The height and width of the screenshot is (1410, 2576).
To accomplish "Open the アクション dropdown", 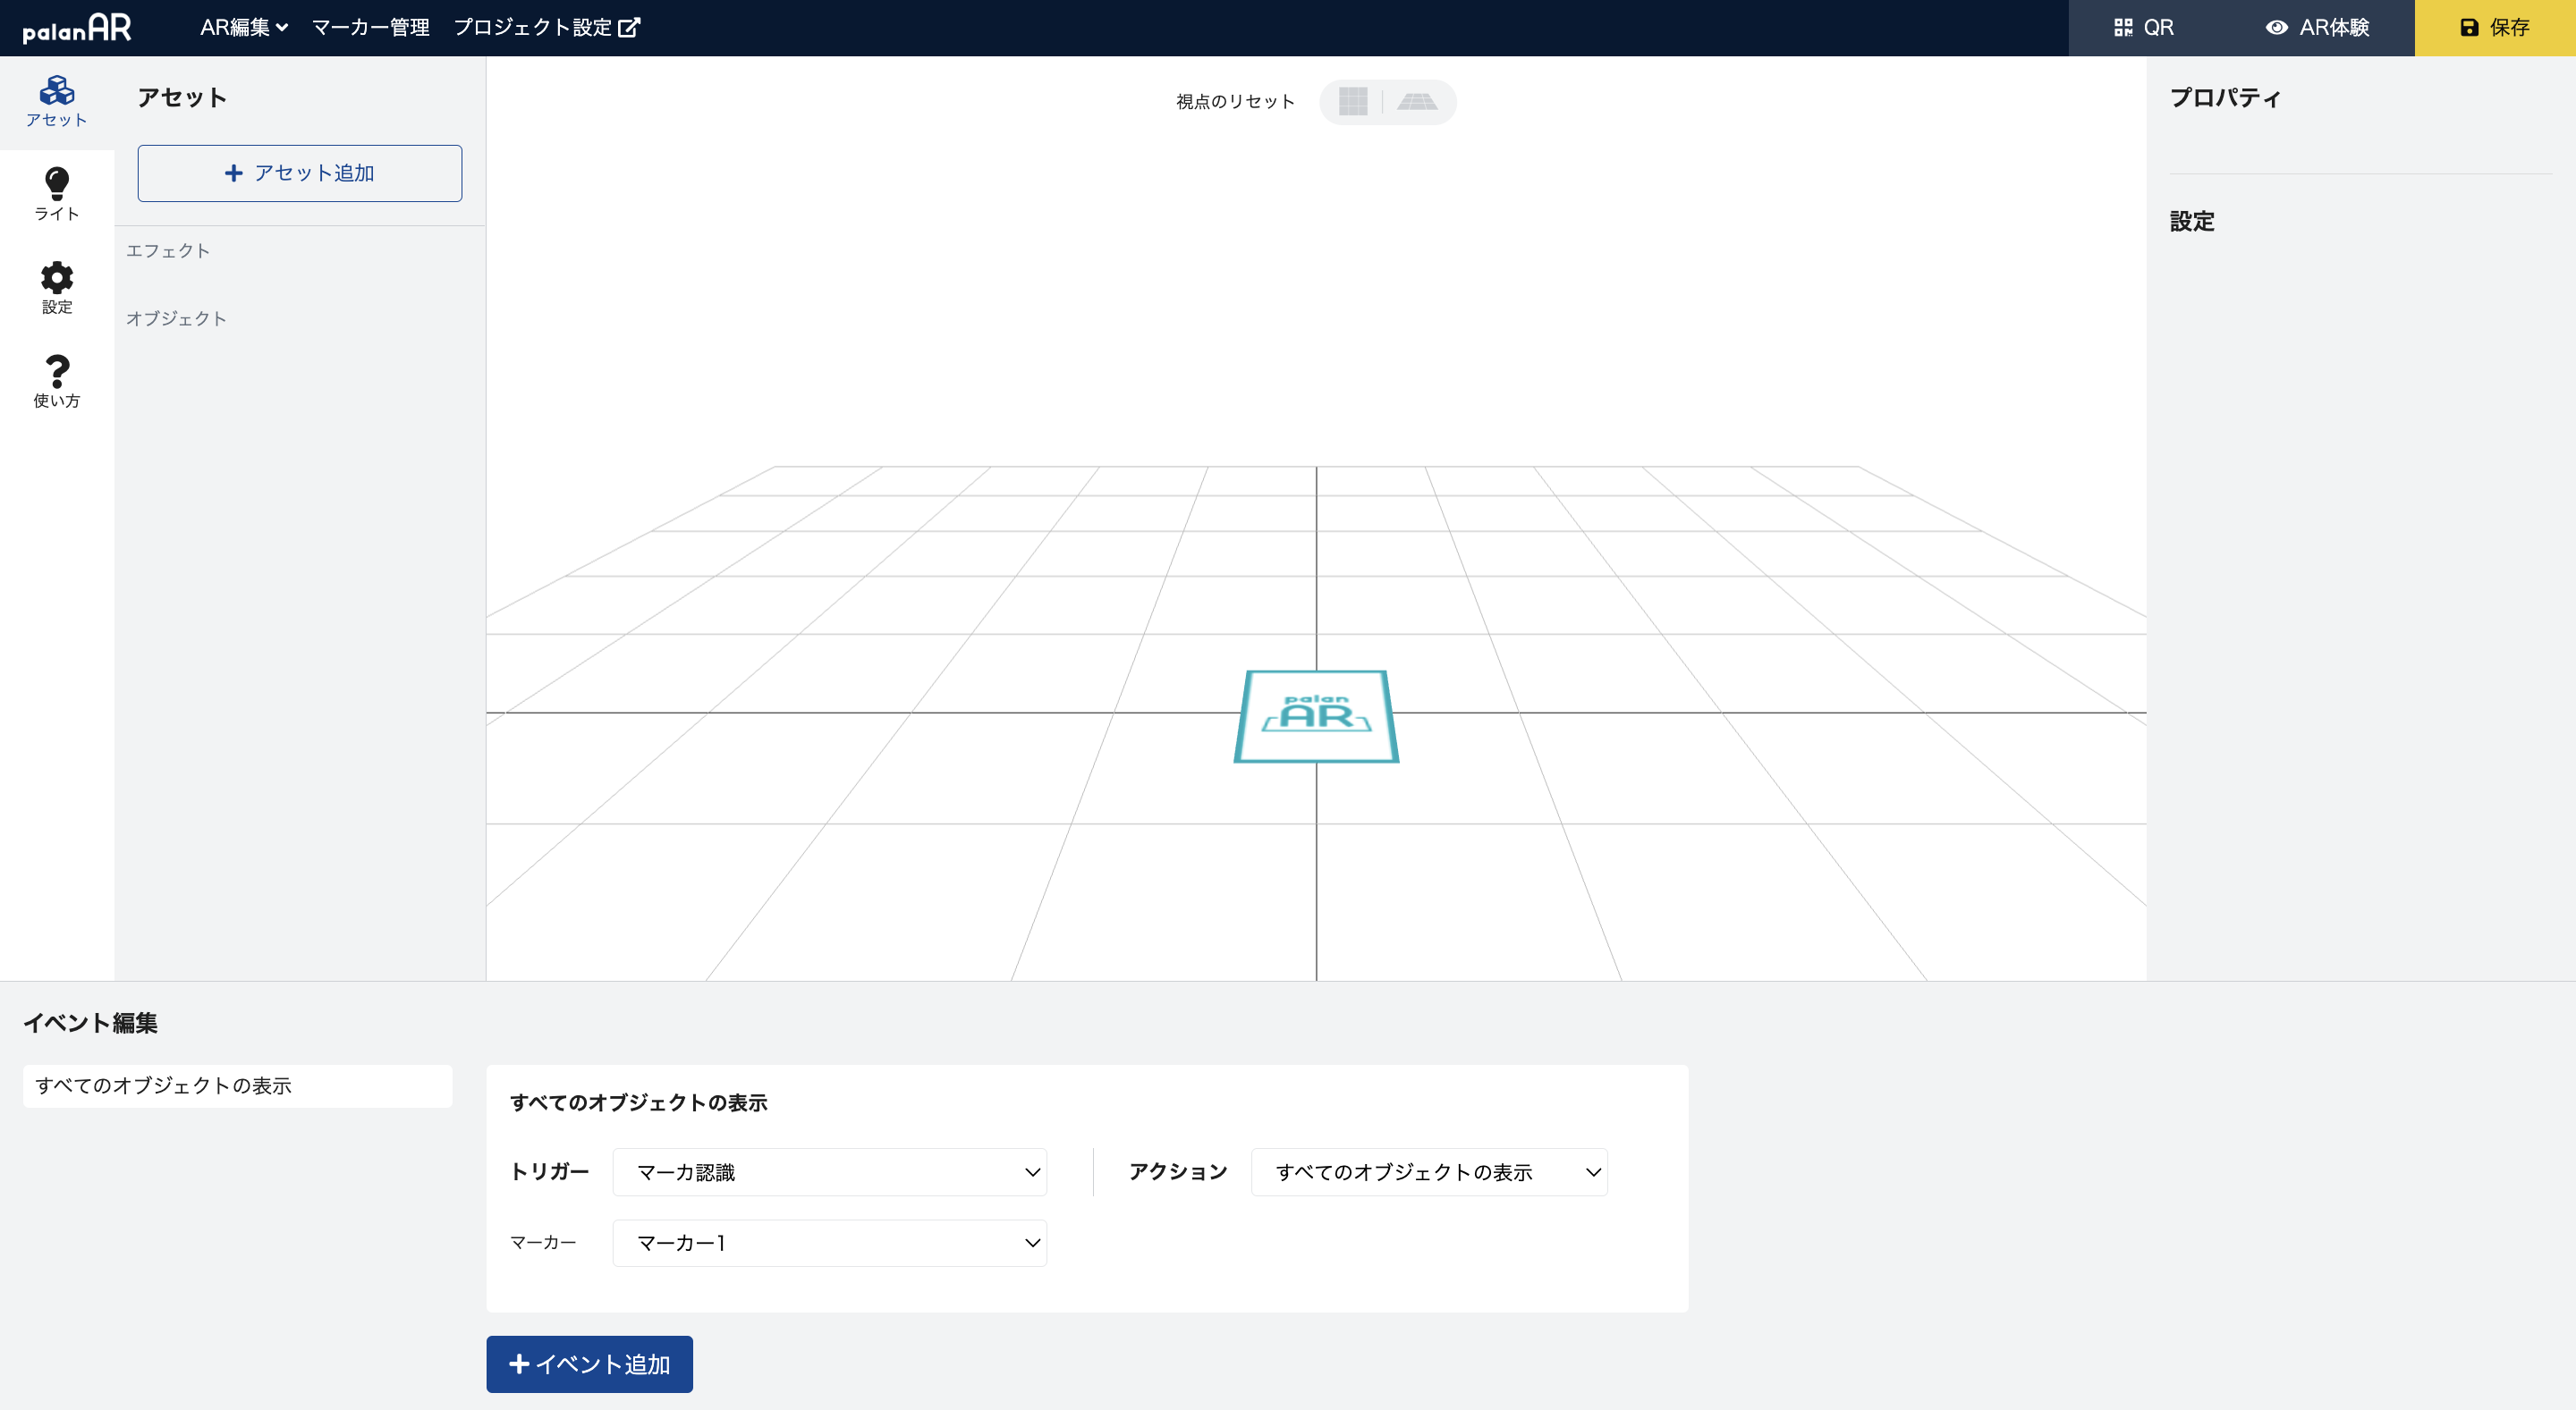I will (x=1429, y=1172).
